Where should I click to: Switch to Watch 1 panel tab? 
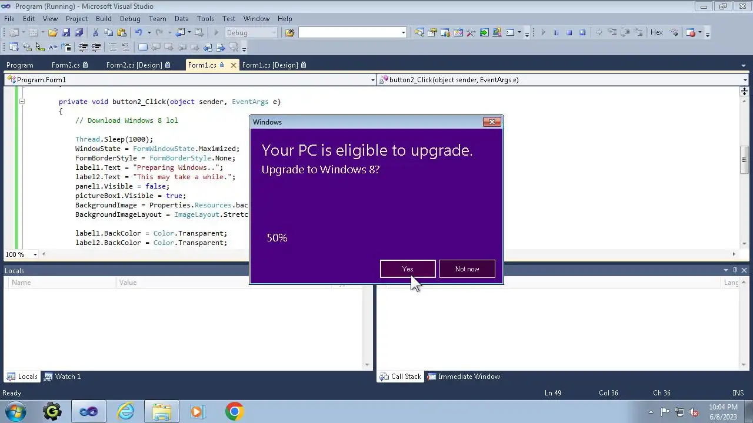coord(62,377)
